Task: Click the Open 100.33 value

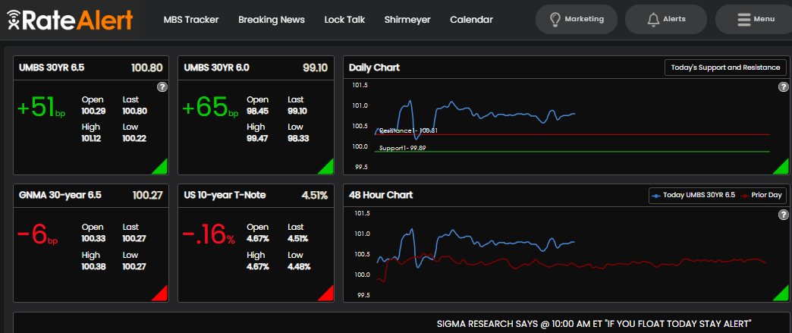Action: coord(93,238)
